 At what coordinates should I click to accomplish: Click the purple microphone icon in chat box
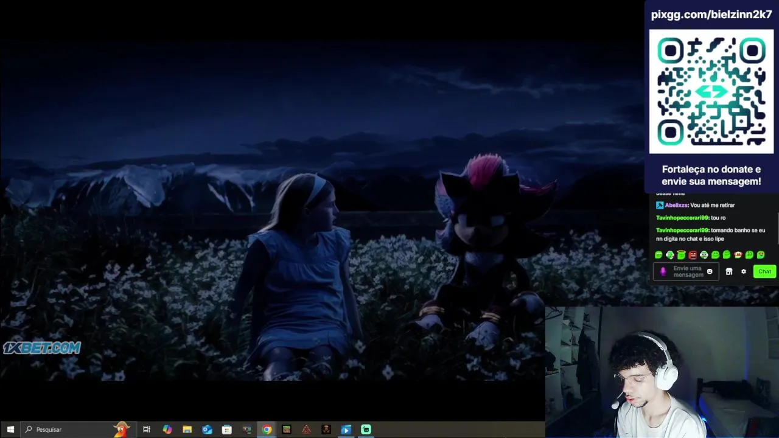click(x=663, y=271)
